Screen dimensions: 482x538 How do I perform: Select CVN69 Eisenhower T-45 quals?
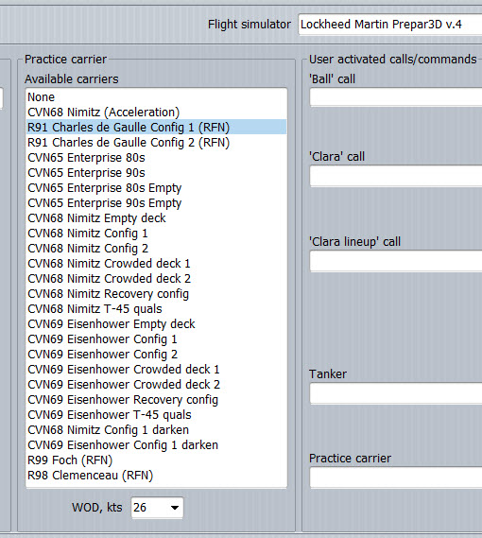pos(157,415)
